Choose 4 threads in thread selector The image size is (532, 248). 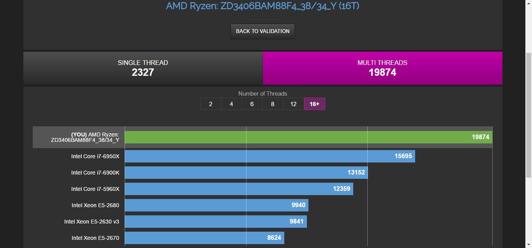pos(231,104)
